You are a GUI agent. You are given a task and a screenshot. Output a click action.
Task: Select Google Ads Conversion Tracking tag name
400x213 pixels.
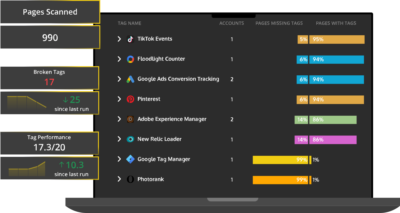[178, 79]
